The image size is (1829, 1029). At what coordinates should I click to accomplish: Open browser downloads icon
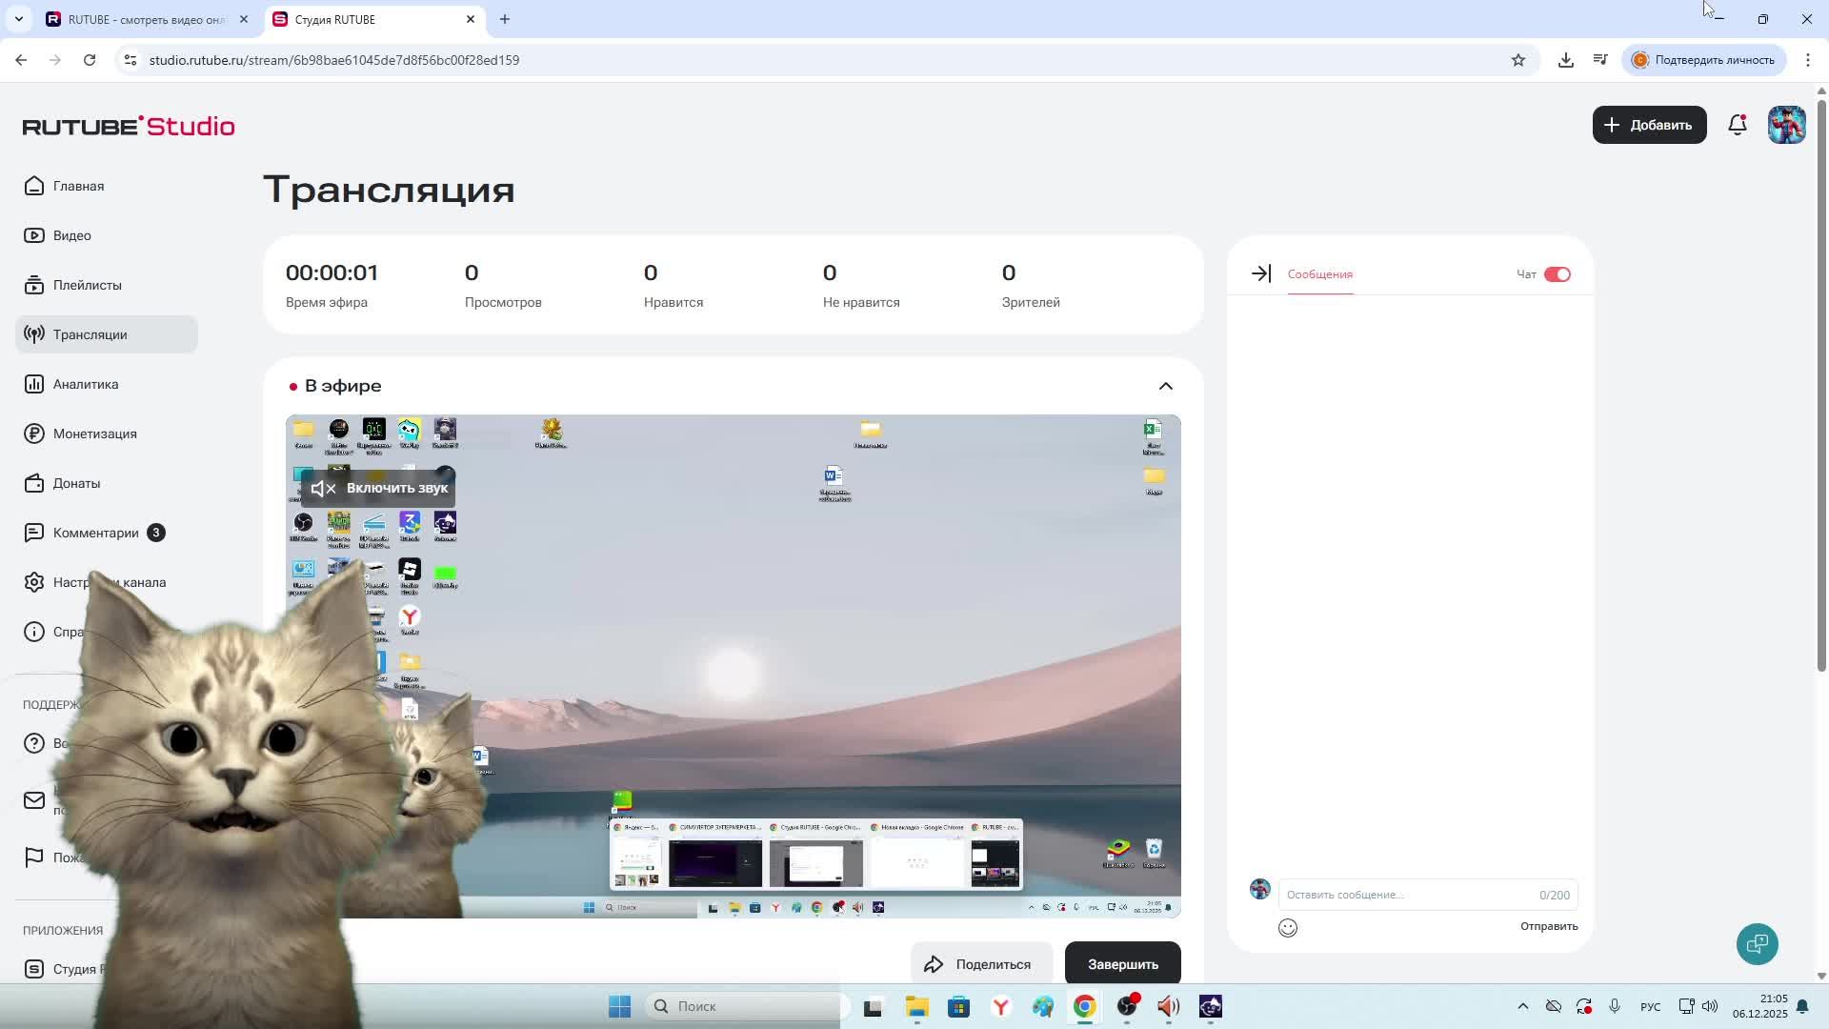point(1565,60)
